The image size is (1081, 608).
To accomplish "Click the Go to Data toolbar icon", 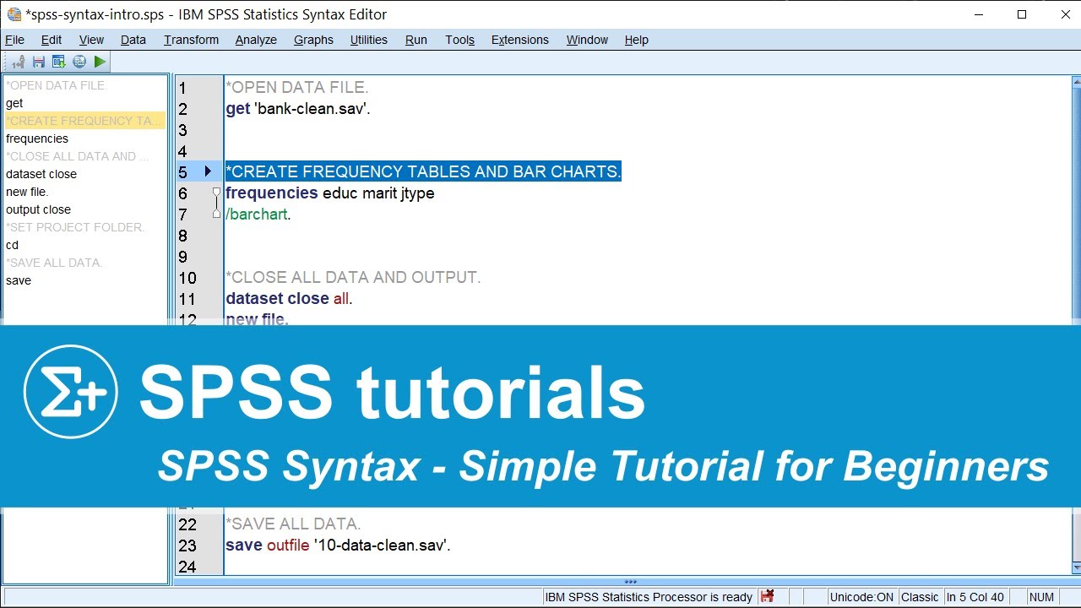I will (59, 62).
